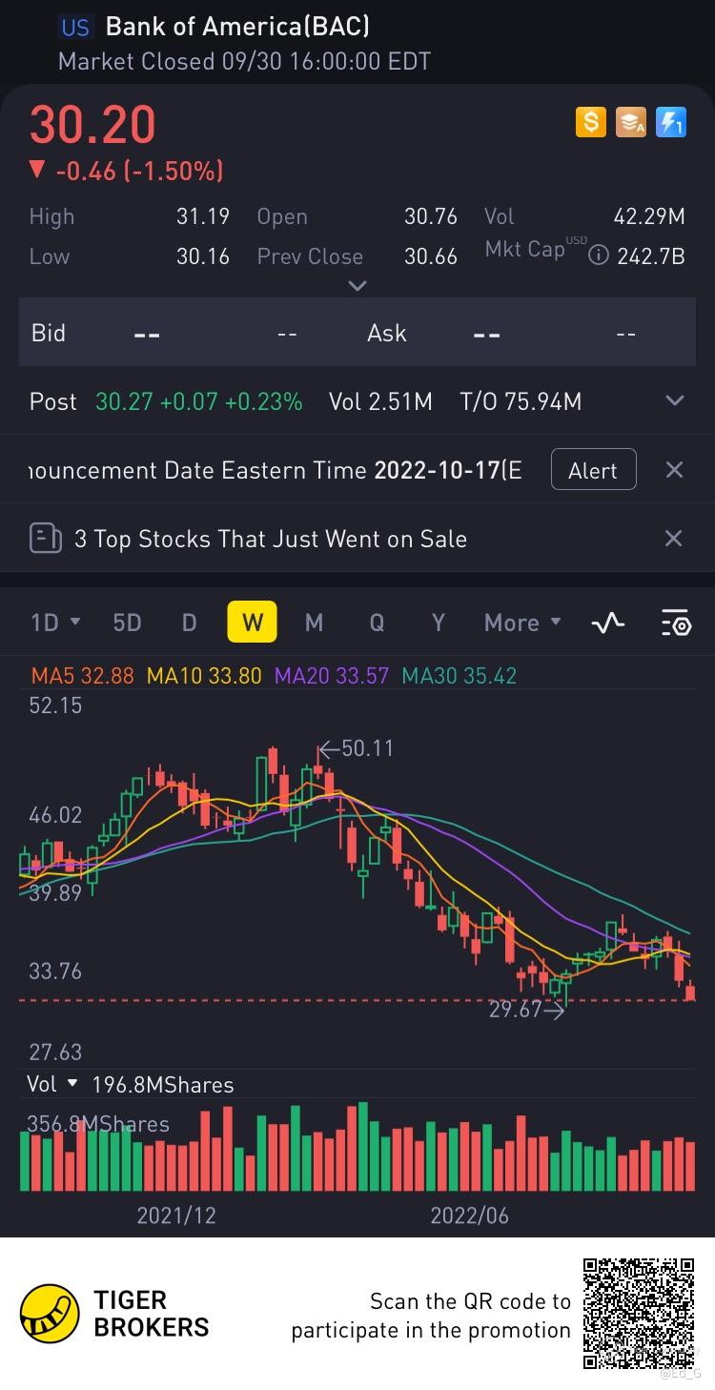Viewport: 715px width, 1390px height.
Task: Expand the post-market row chevron
Action: point(674,401)
